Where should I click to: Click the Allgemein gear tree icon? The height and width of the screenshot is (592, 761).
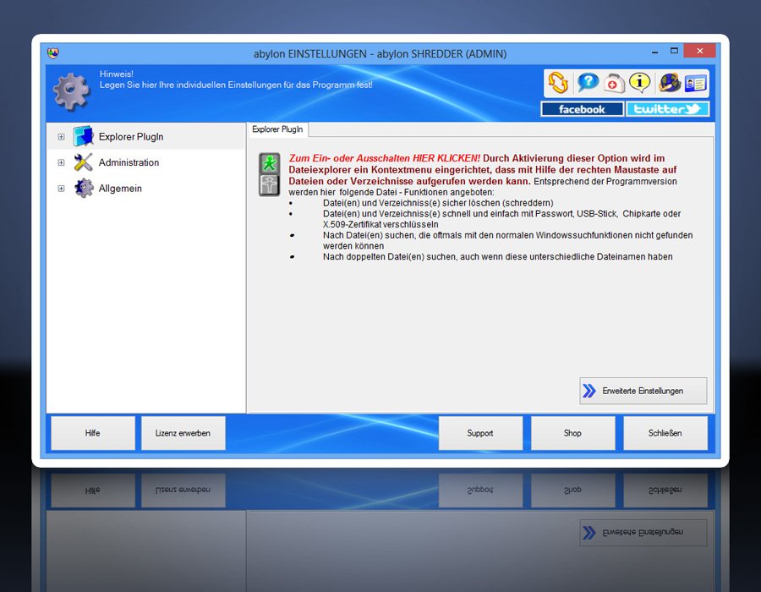point(84,188)
